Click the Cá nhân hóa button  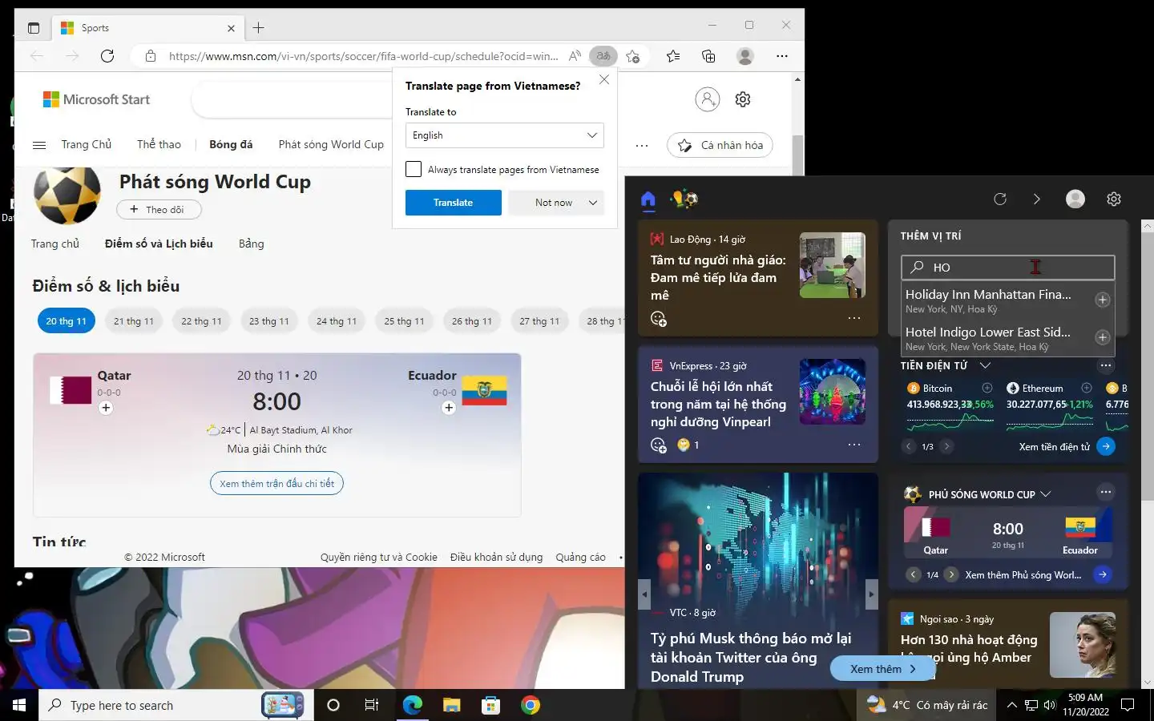pyautogui.click(x=720, y=145)
